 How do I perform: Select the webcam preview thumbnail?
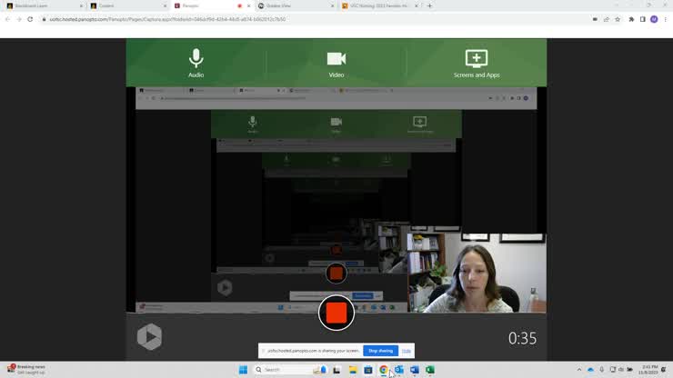pos(477,273)
